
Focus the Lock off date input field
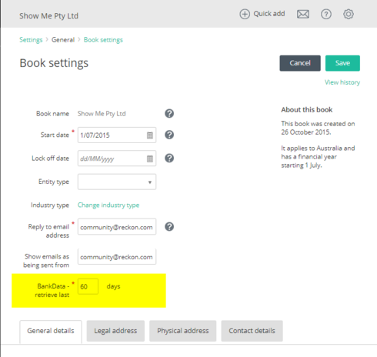tap(117, 158)
